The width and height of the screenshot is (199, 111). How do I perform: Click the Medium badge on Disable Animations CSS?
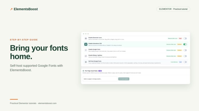point(180,44)
